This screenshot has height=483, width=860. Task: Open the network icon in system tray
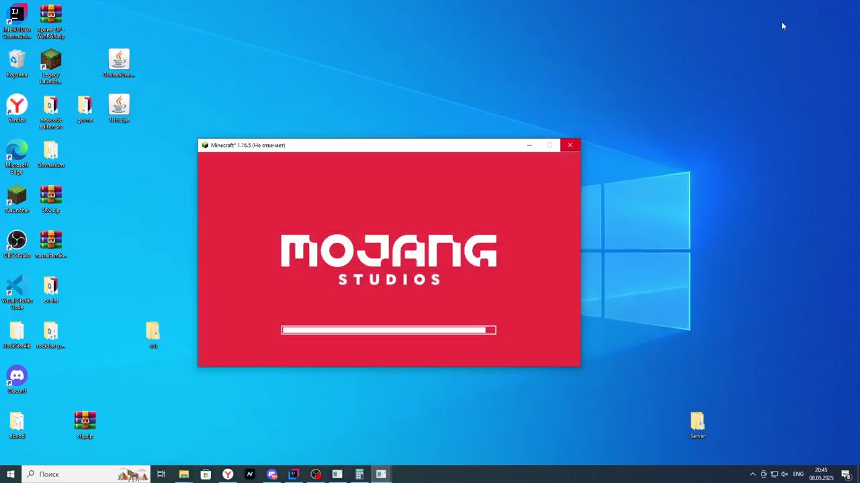pyautogui.click(x=774, y=474)
